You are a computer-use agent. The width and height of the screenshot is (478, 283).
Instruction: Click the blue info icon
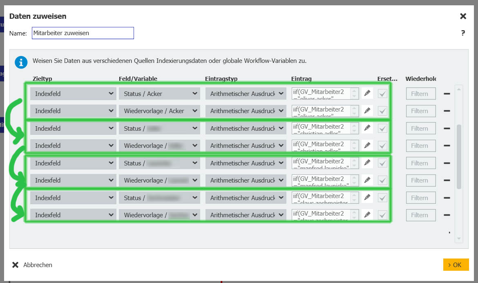pos(21,62)
